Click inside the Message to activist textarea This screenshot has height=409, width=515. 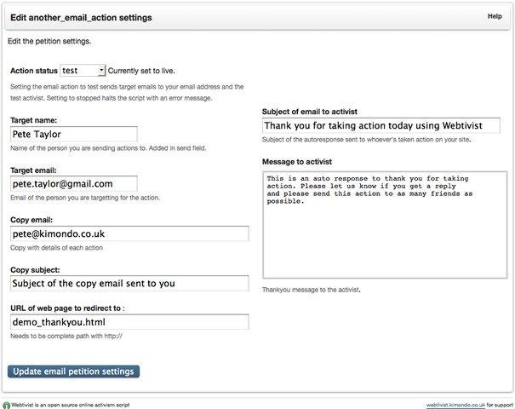(x=381, y=224)
